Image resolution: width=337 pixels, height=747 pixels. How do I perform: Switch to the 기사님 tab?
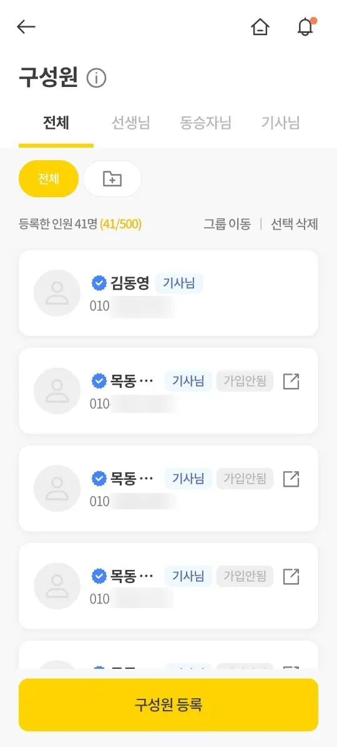pos(280,123)
